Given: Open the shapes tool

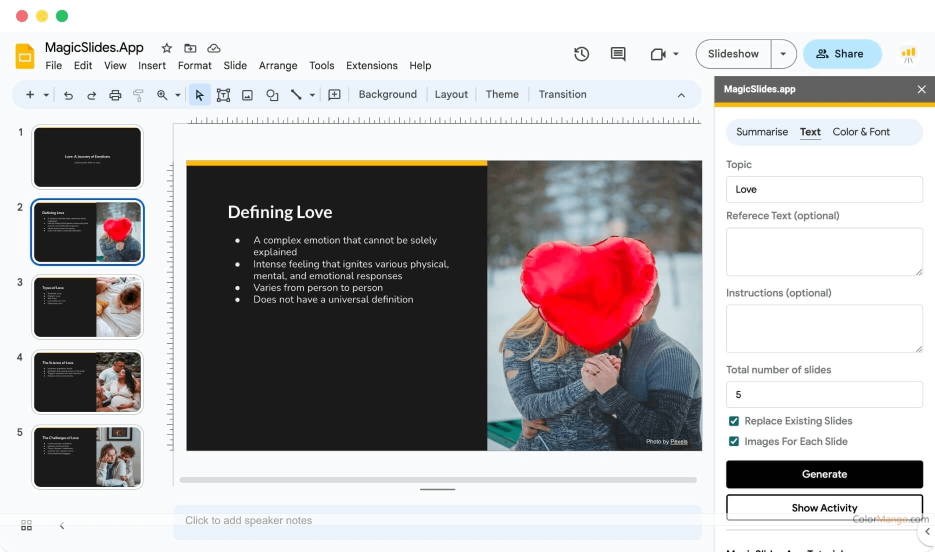Looking at the screenshot, I should click(x=272, y=94).
